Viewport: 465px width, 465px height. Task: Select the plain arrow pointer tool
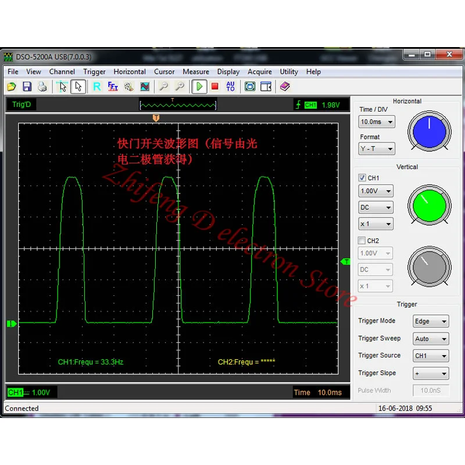point(78,87)
